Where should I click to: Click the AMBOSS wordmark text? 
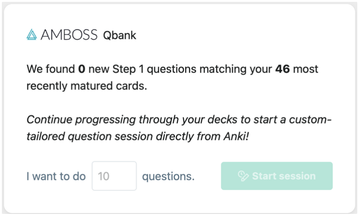tap(69, 35)
